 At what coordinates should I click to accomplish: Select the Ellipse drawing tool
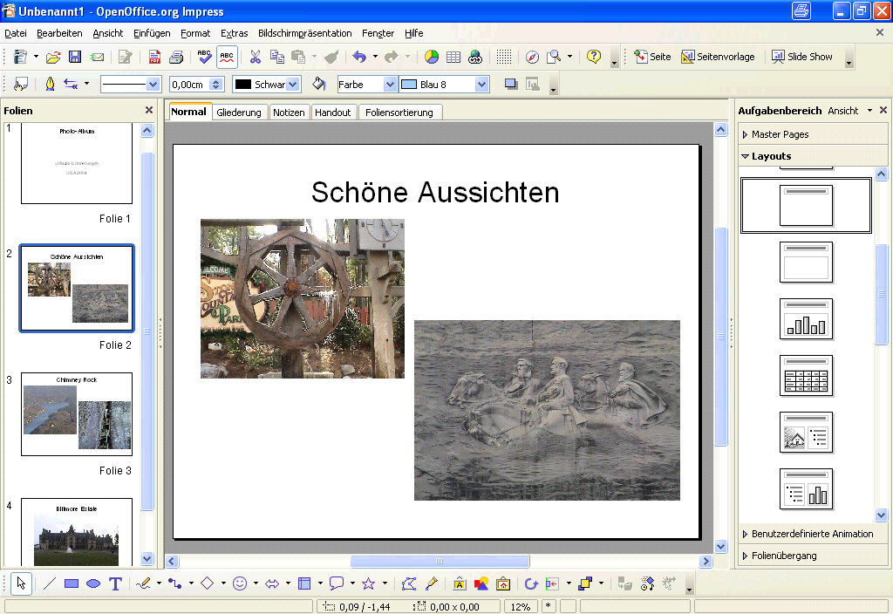click(93, 583)
